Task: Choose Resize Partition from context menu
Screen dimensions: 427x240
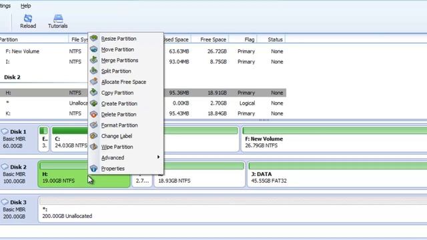Action: (119, 39)
